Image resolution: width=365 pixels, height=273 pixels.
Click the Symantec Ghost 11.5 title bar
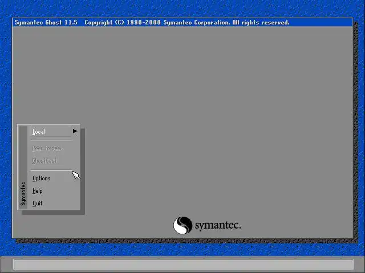pyautogui.click(x=182, y=23)
